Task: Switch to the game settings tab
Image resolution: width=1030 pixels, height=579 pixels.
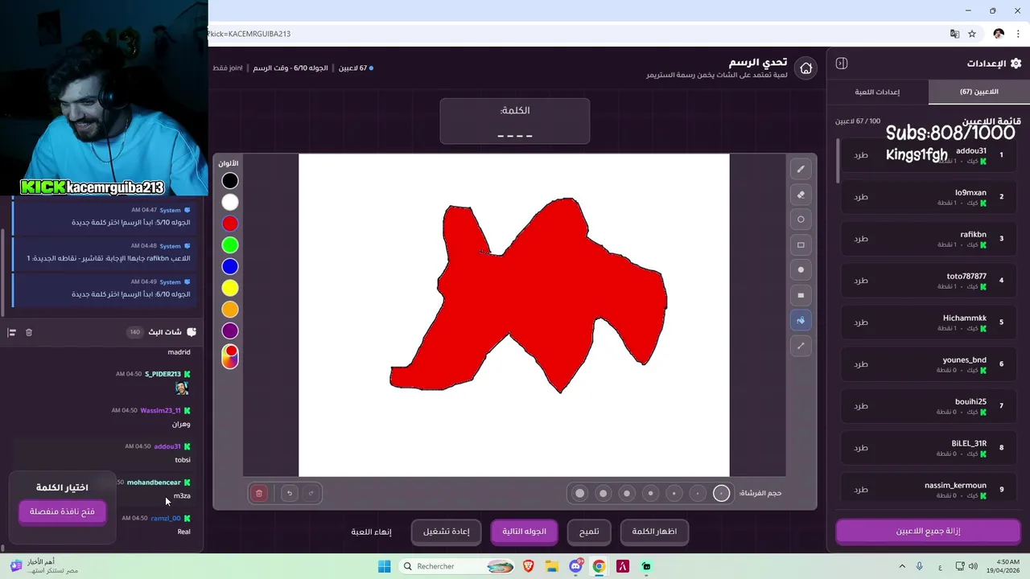Action: 877,92
